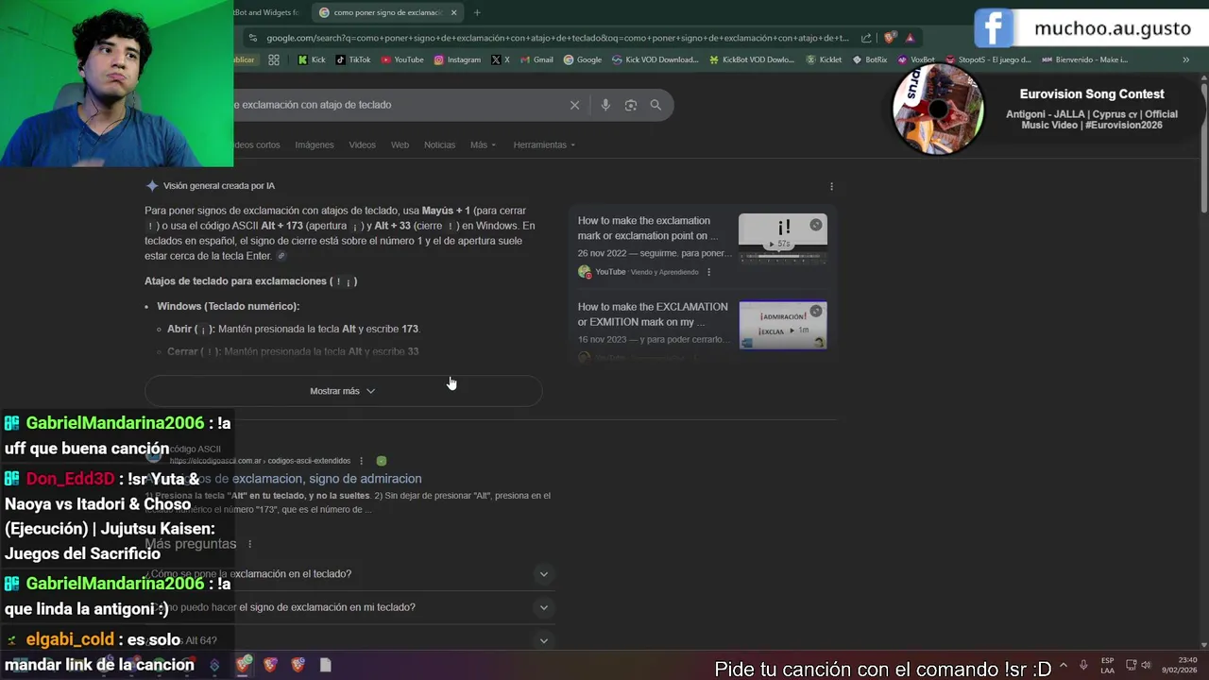Open the Instagram bookmark
Screen dimensions: 1209x680
(x=457, y=59)
